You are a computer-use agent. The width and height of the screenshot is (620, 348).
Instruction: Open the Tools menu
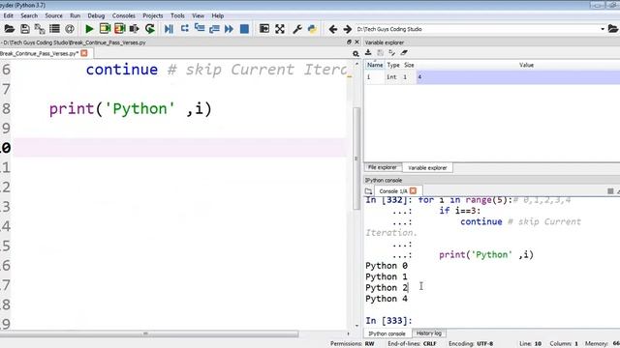[x=177, y=15]
